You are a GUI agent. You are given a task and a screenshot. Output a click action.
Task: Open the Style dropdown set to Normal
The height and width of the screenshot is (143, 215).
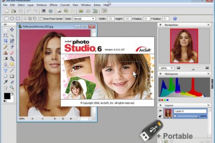click(84, 19)
